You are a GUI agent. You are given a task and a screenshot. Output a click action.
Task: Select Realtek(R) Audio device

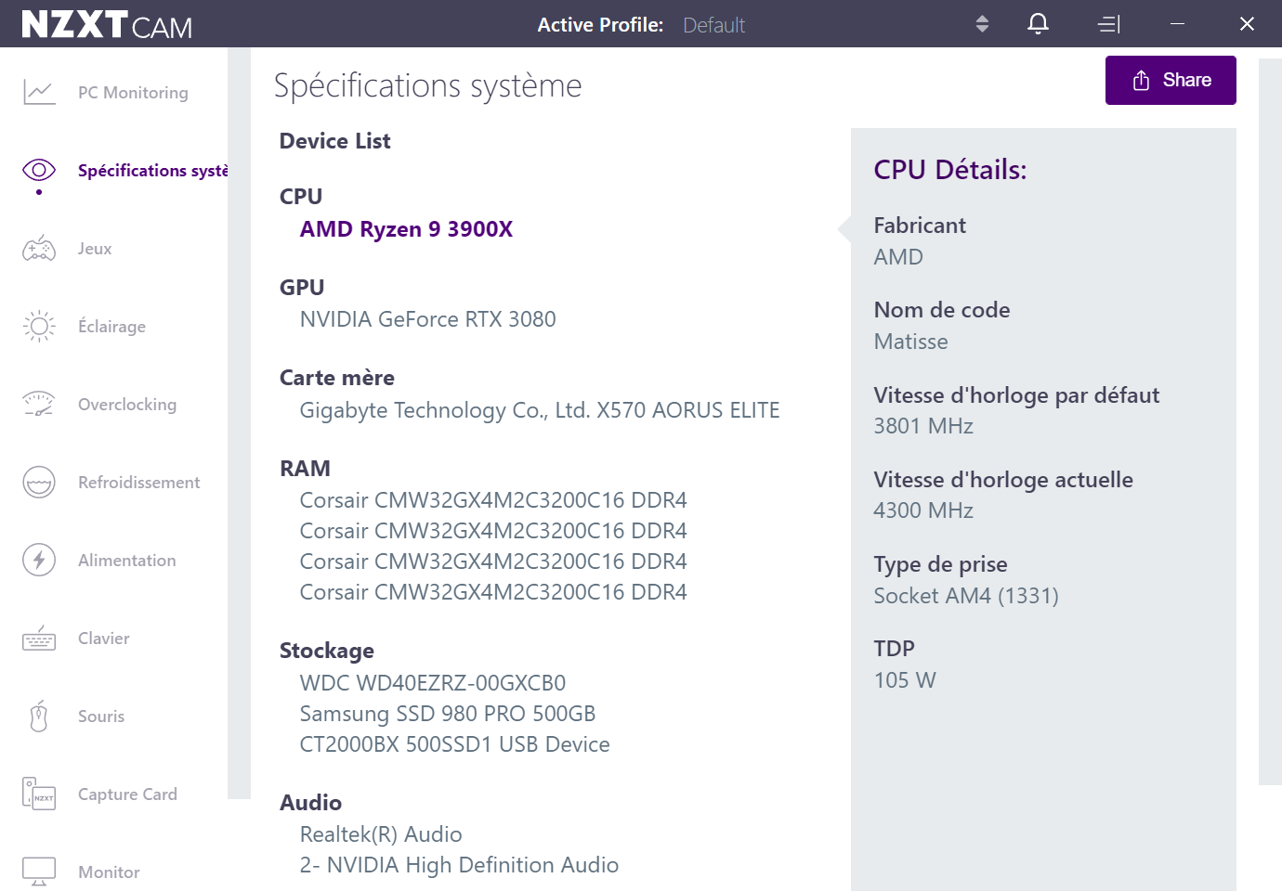pyautogui.click(x=381, y=834)
